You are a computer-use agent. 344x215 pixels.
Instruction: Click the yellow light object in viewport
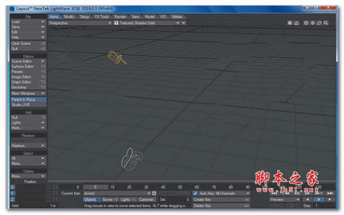click(116, 57)
